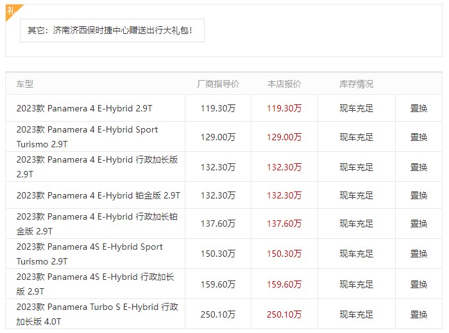Click the 库存情况 column header
The image size is (449, 333).
click(356, 84)
